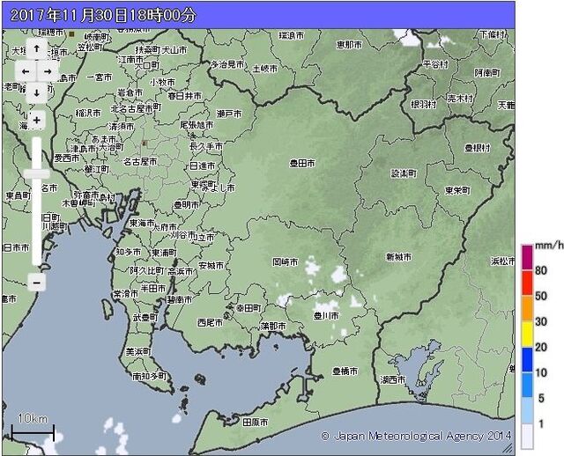Click the 安城市 label on the map
Viewport: 564px width, 456px height.
click(211, 266)
